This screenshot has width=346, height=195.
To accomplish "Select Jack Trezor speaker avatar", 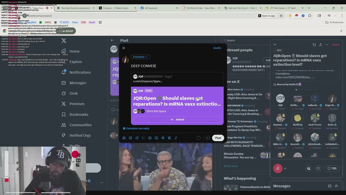I will pos(315,118).
